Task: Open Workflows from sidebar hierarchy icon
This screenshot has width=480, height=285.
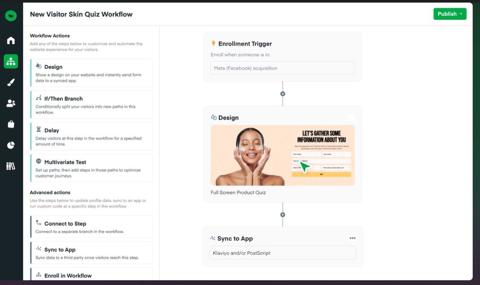Action: [11, 62]
